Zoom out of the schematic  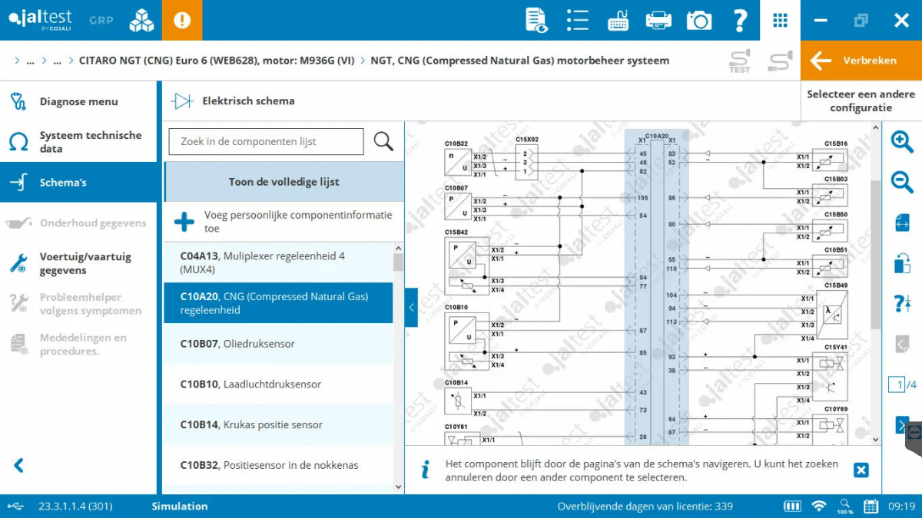[x=902, y=183]
